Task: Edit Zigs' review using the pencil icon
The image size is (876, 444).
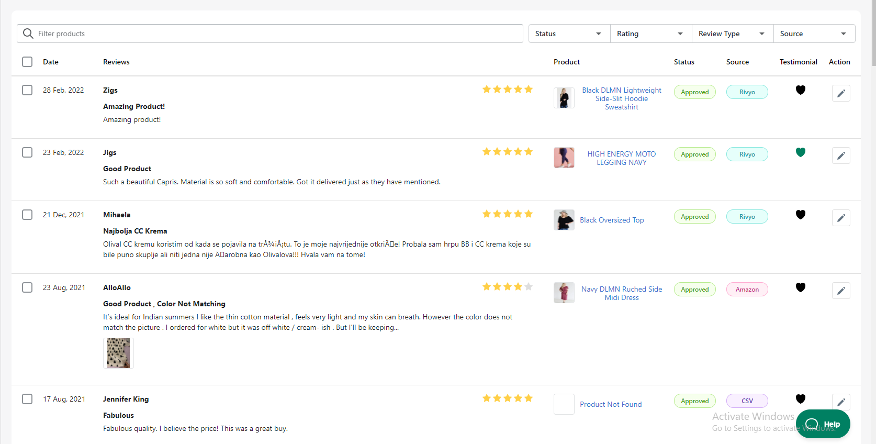Action: [x=841, y=93]
